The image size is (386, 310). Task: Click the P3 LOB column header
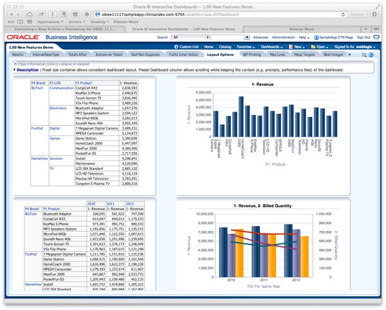pos(55,83)
